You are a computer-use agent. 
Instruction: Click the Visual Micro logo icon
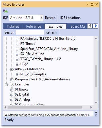5,11
